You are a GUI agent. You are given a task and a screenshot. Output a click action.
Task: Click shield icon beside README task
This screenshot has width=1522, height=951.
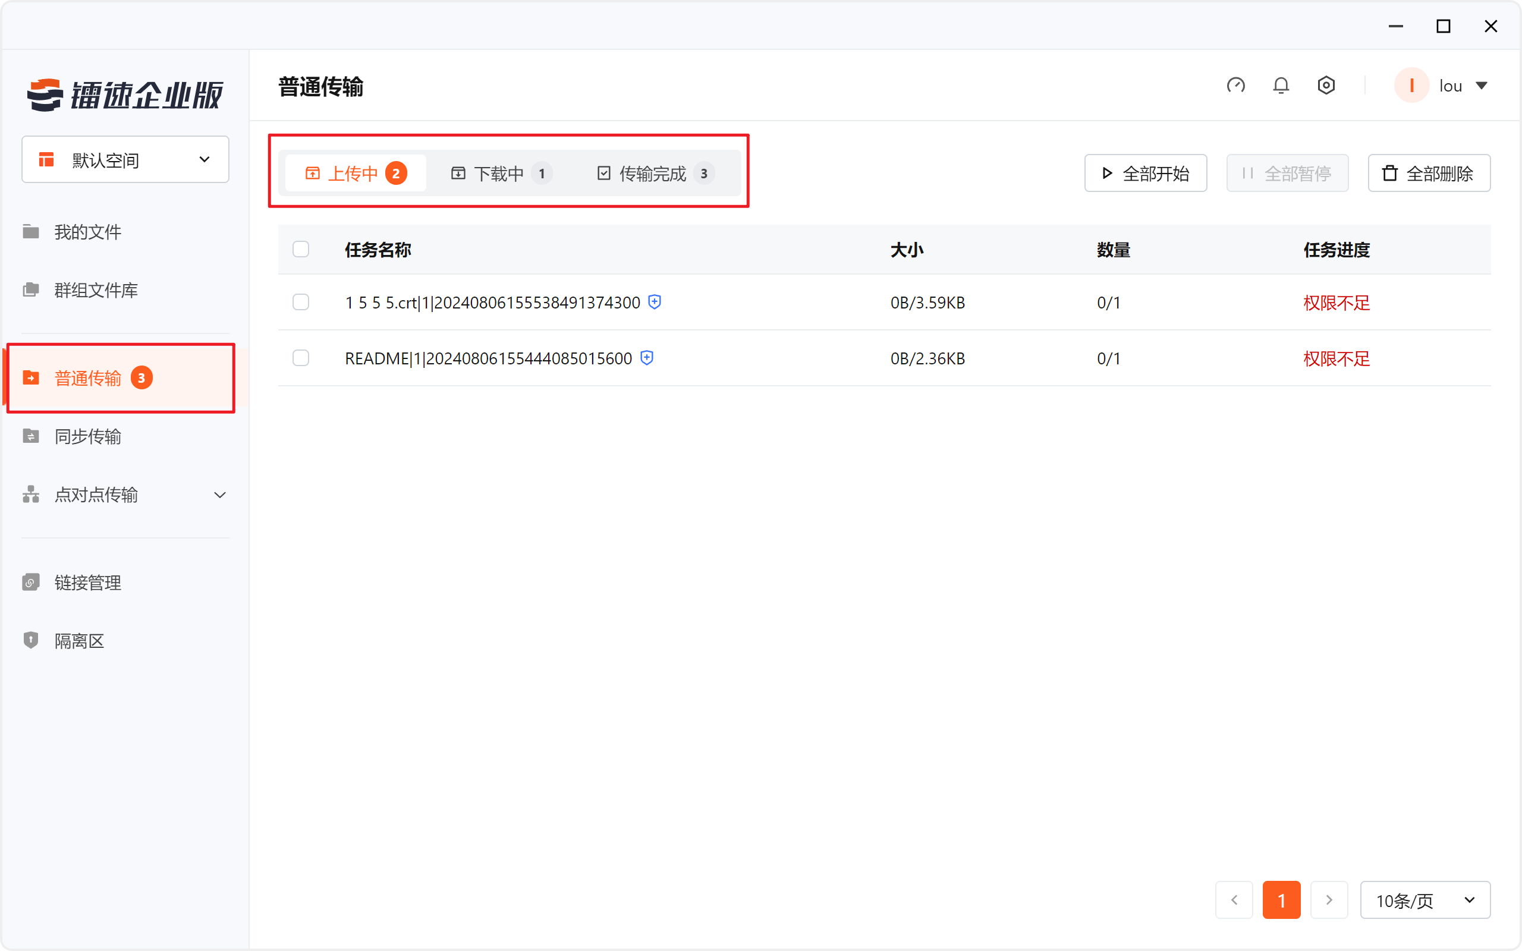646,358
